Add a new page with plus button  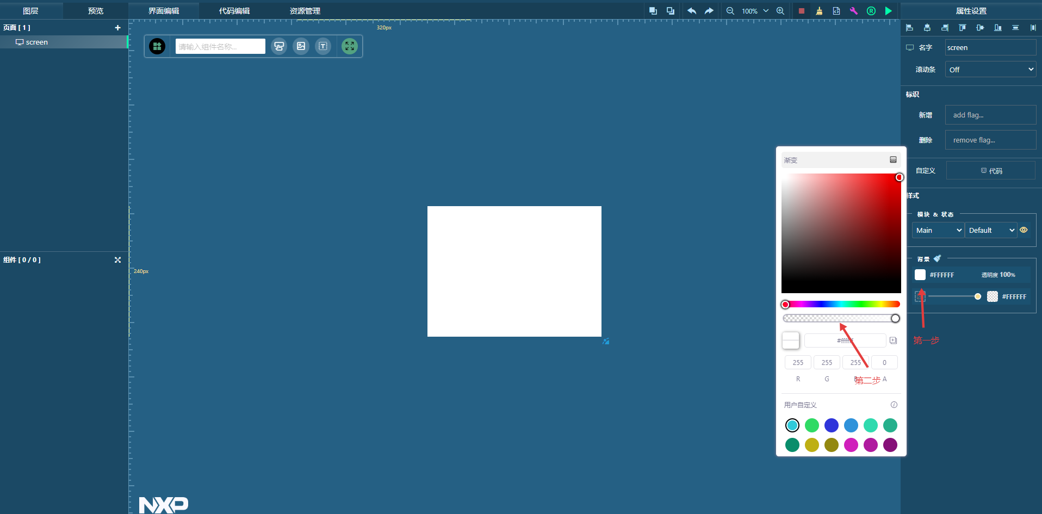pyautogui.click(x=117, y=28)
